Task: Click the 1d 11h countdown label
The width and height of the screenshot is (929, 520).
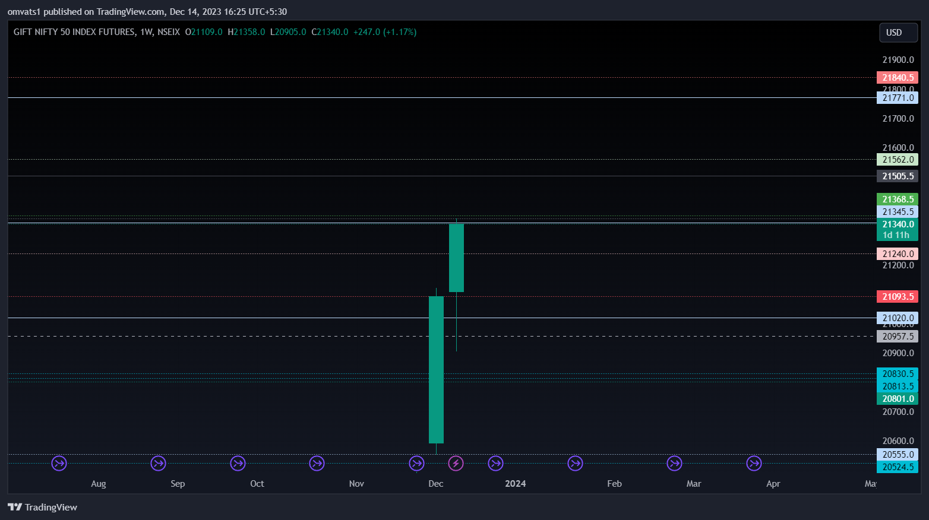Action: pos(896,235)
